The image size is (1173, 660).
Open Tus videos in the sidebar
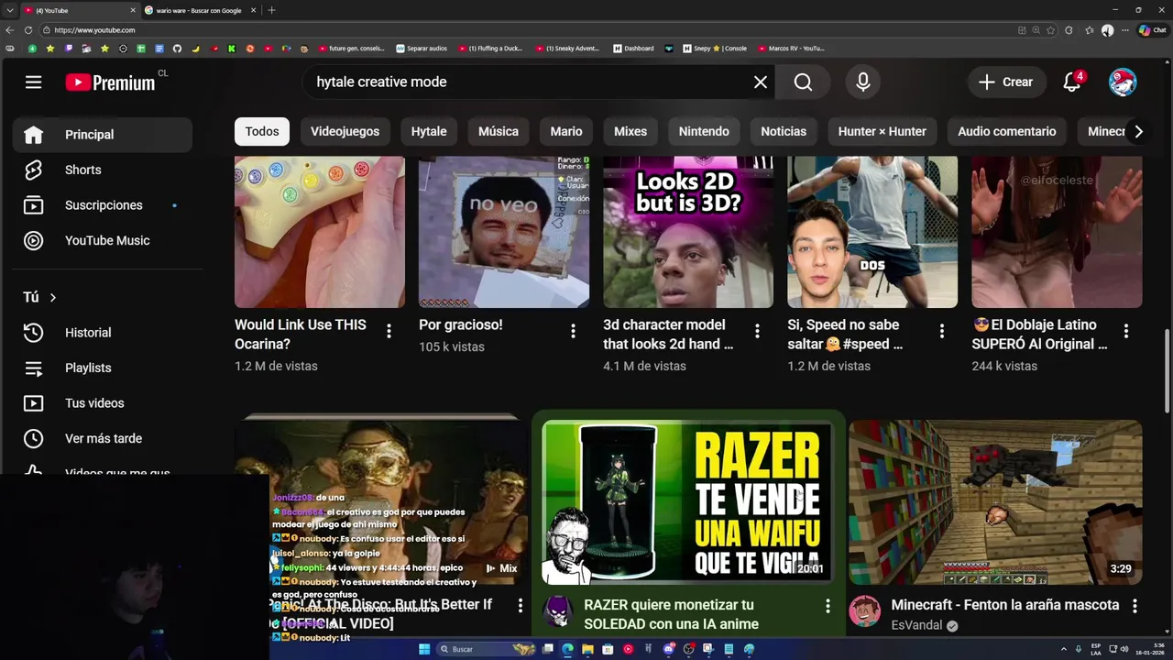coord(103,403)
